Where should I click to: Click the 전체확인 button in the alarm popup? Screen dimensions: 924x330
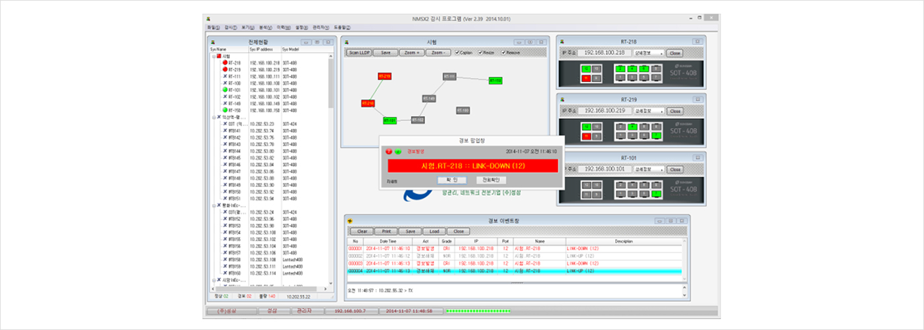491,180
